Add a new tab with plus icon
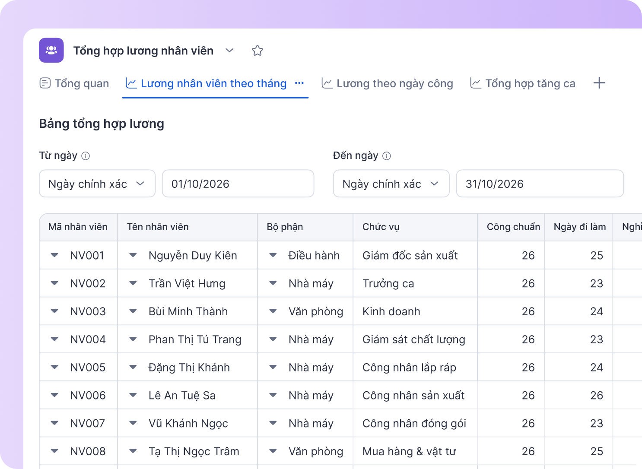This screenshot has width=642, height=469. tap(599, 83)
